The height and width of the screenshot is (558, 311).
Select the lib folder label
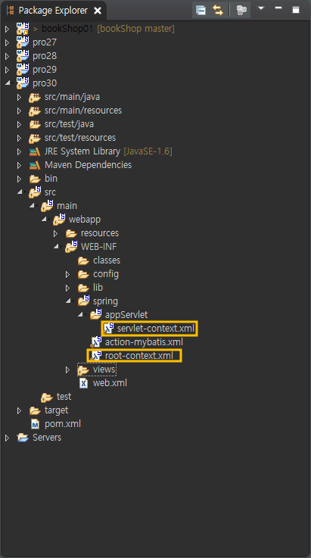(x=98, y=288)
